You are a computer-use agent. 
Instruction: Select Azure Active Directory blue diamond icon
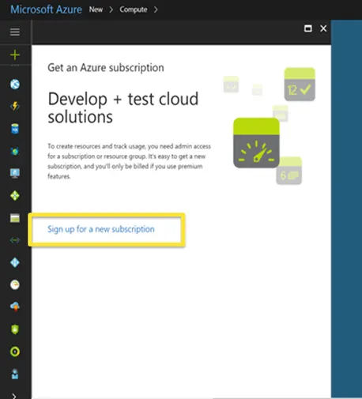tap(15, 262)
